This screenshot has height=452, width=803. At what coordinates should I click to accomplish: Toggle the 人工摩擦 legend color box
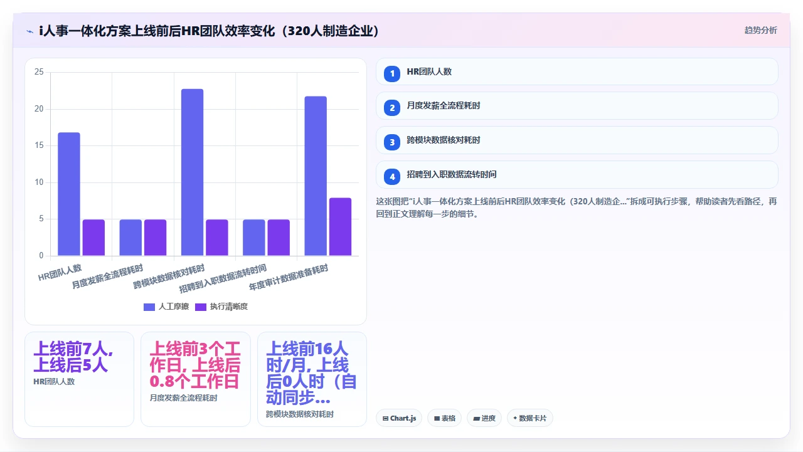pyautogui.click(x=149, y=307)
